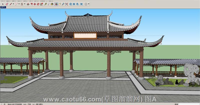Click the 数值 measurements input box
The height and width of the screenshot is (105, 200).
189,104
